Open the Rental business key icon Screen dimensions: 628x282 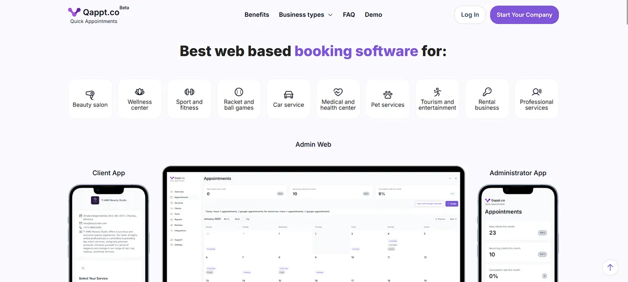click(x=487, y=92)
